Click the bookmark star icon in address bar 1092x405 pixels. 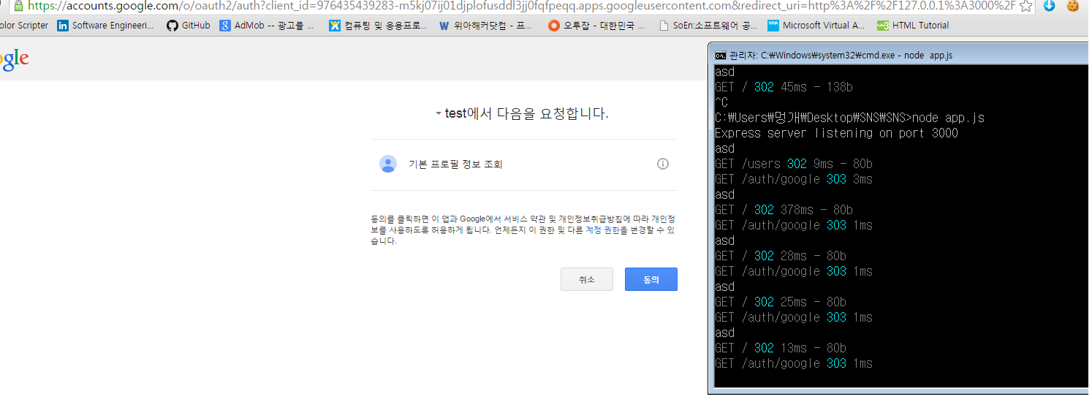[1026, 6]
